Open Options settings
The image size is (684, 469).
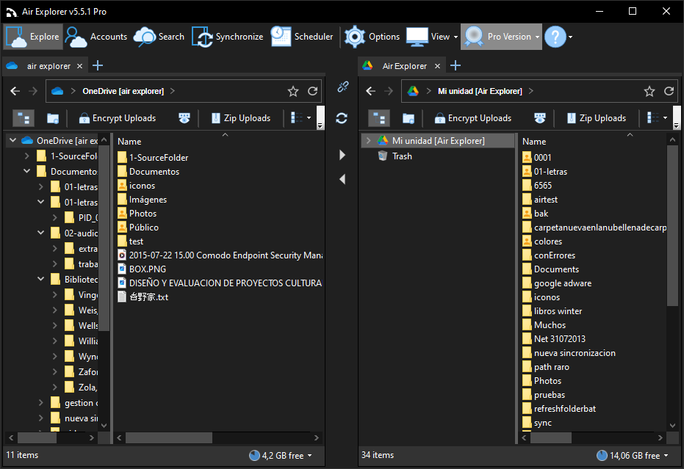coord(372,37)
